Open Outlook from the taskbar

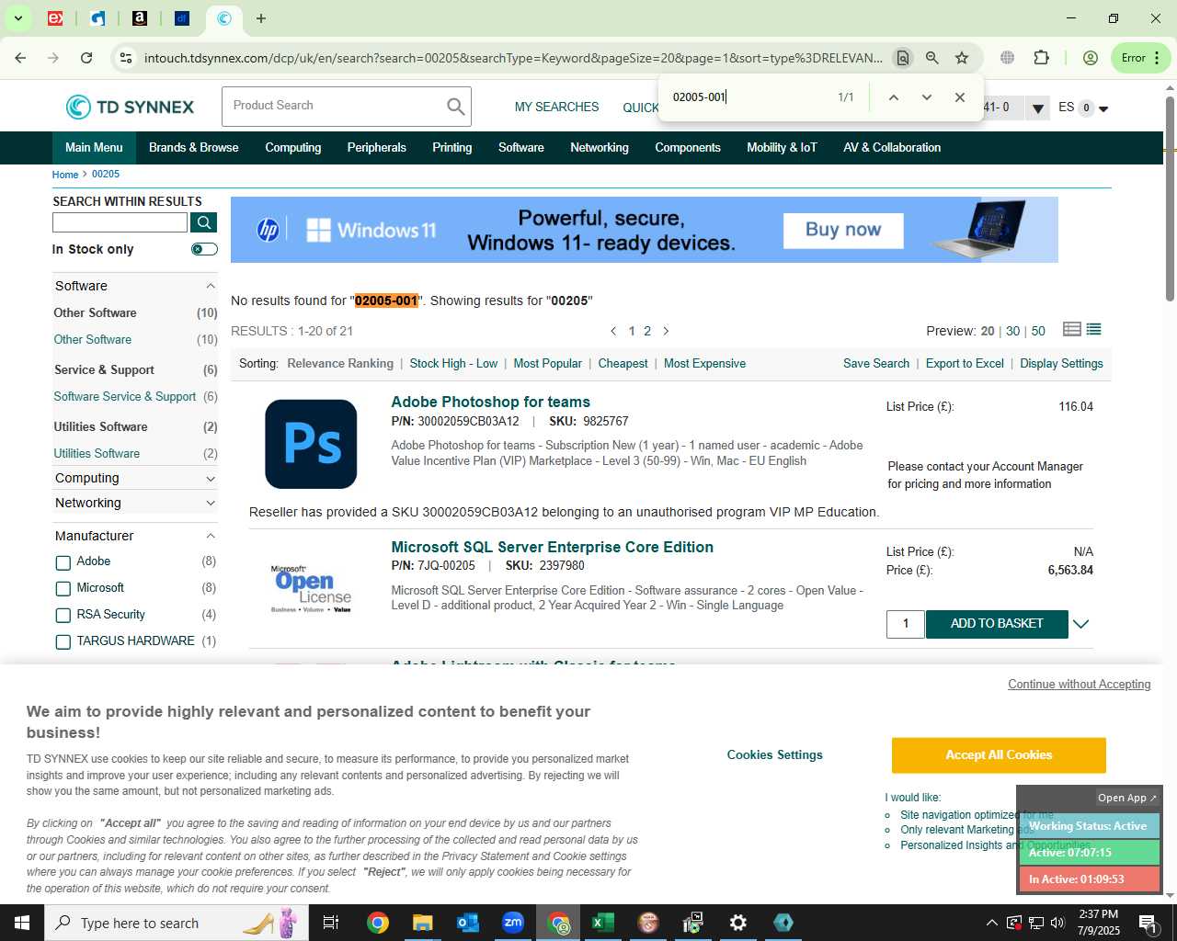[467, 923]
